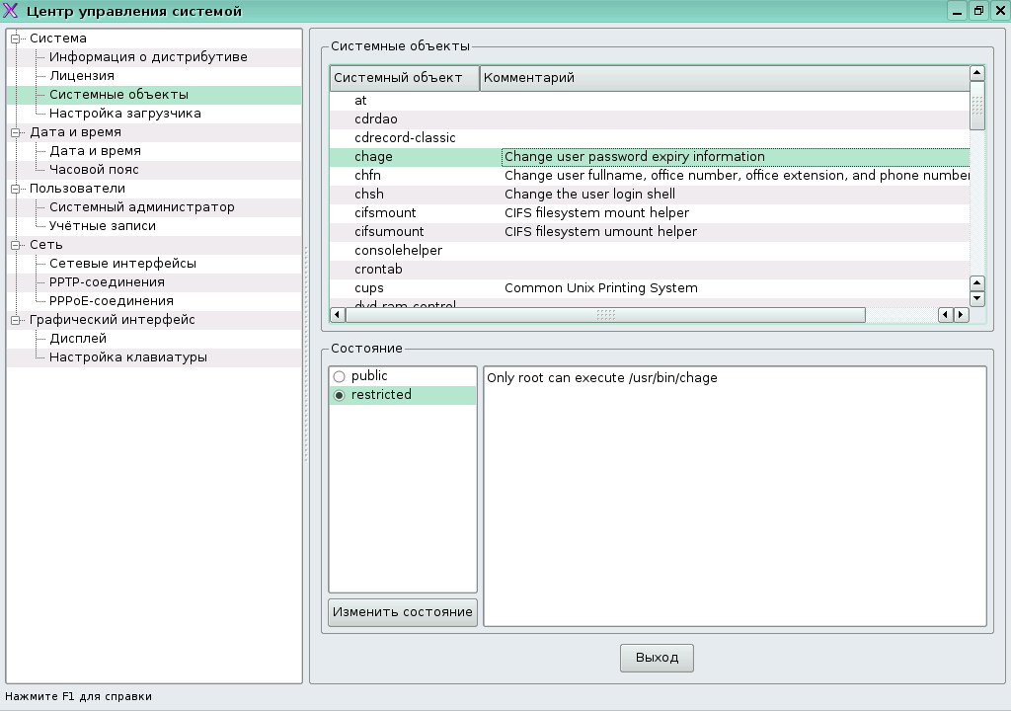Click the horizontal scrollbar thumb under objects list
Screen dimensions: 1011x711
tap(605, 314)
